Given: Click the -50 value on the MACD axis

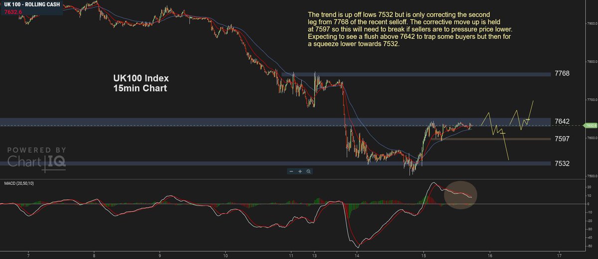Looking at the screenshot, I should click(590, 247).
